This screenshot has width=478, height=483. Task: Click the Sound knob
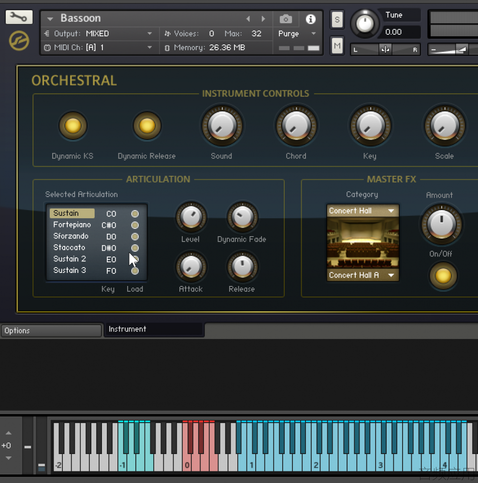(x=222, y=126)
